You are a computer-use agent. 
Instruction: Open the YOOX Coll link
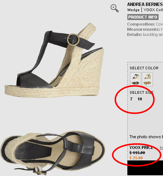click(153, 10)
